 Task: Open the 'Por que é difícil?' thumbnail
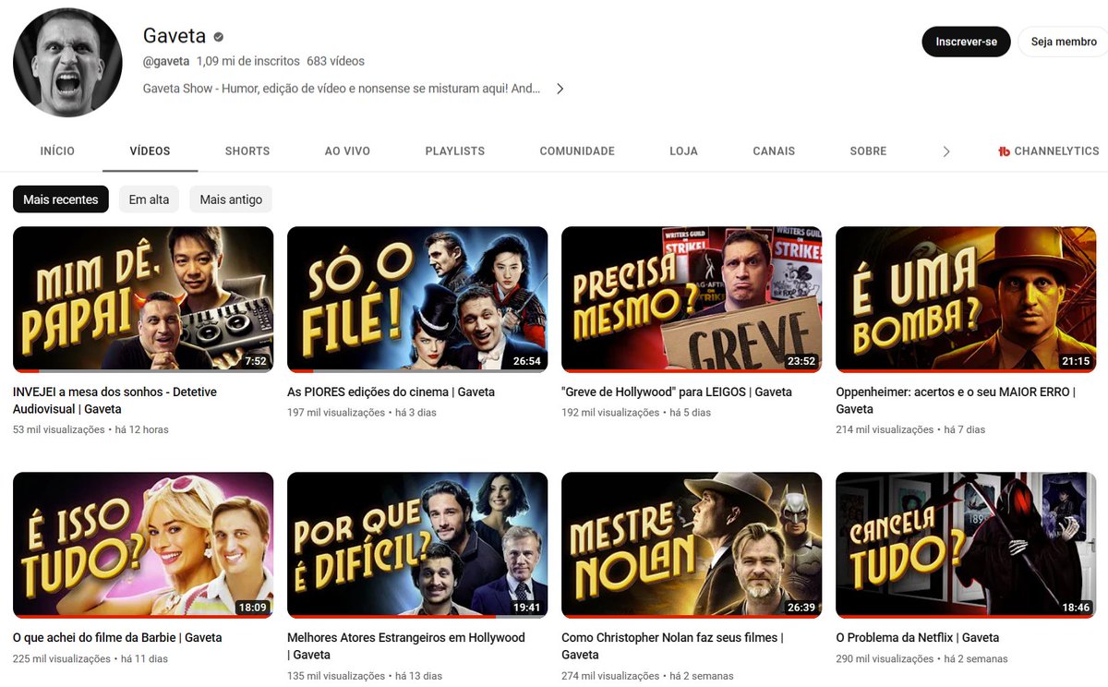tap(417, 545)
